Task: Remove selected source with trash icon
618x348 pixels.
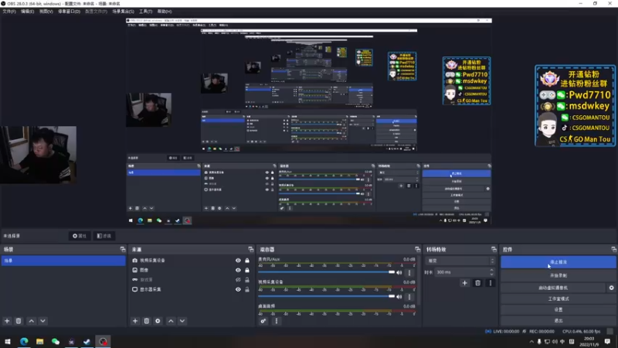Action: tap(147, 321)
